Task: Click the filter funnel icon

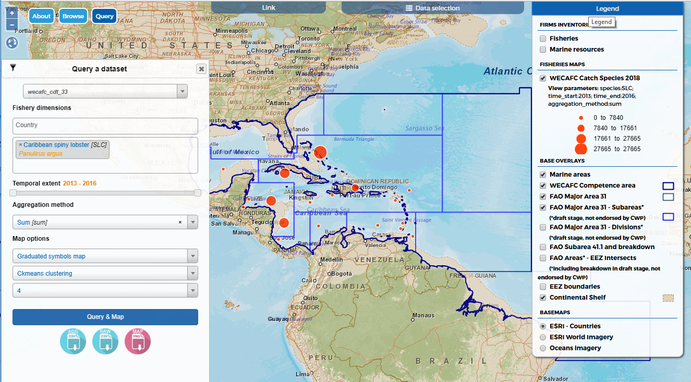Action: 14,68
